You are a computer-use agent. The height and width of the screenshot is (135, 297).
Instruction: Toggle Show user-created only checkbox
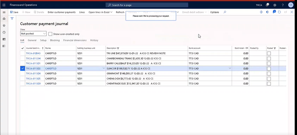tap(50, 34)
